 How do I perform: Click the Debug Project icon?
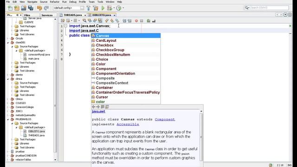pyautogui.click(x=110, y=8)
